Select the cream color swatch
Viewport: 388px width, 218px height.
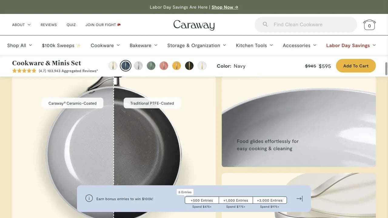click(113, 66)
